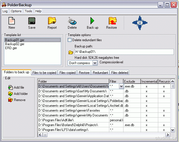Image resolution: width=179 pixels, height=142 pixels.
Task: Click the Restore toolbar icon
Action: (x=112, y=21)
